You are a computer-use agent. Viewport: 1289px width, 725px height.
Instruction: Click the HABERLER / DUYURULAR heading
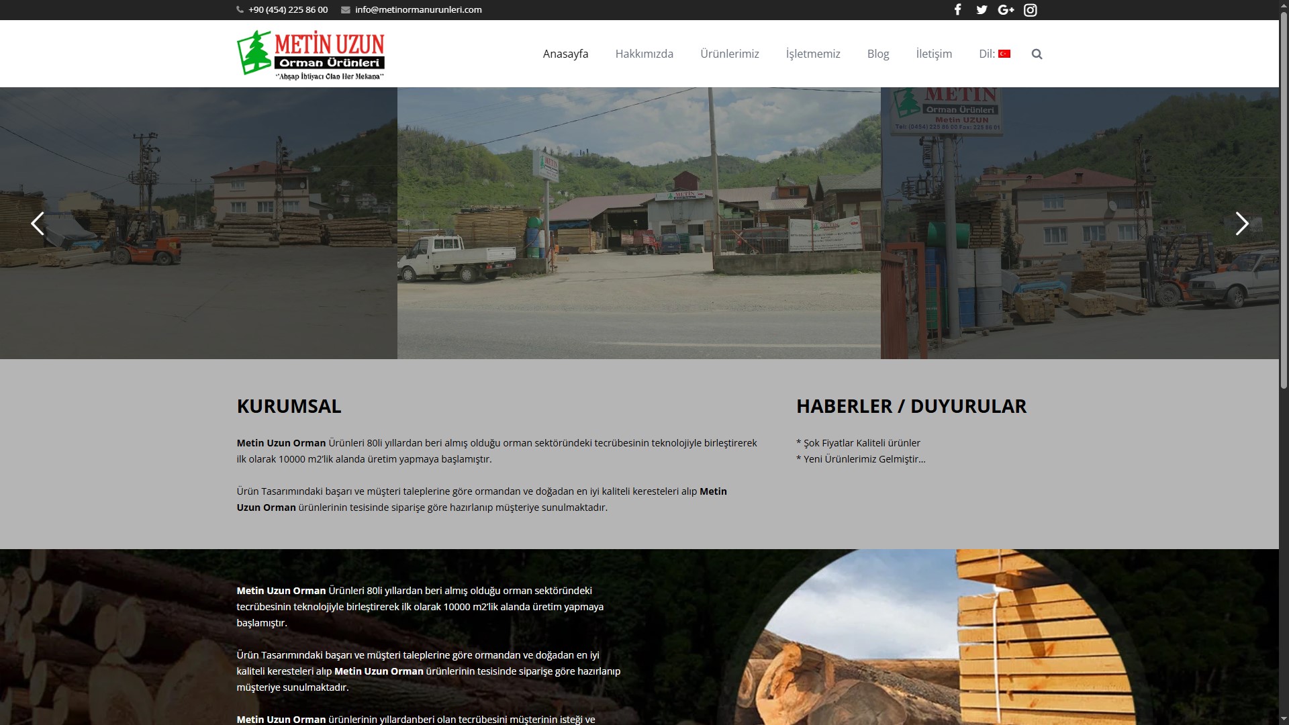pos(911,406)
